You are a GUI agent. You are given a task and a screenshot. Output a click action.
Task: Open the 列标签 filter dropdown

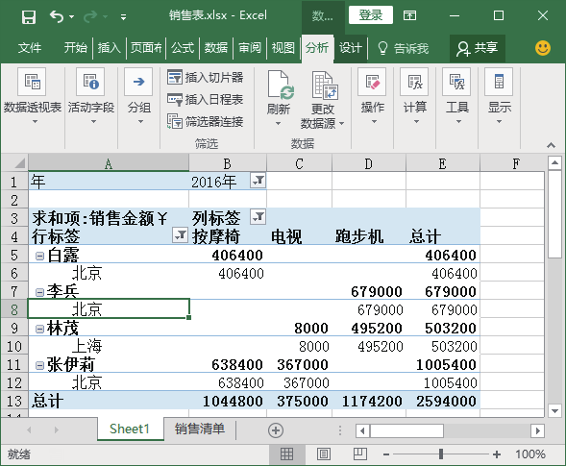pos(258,216)
